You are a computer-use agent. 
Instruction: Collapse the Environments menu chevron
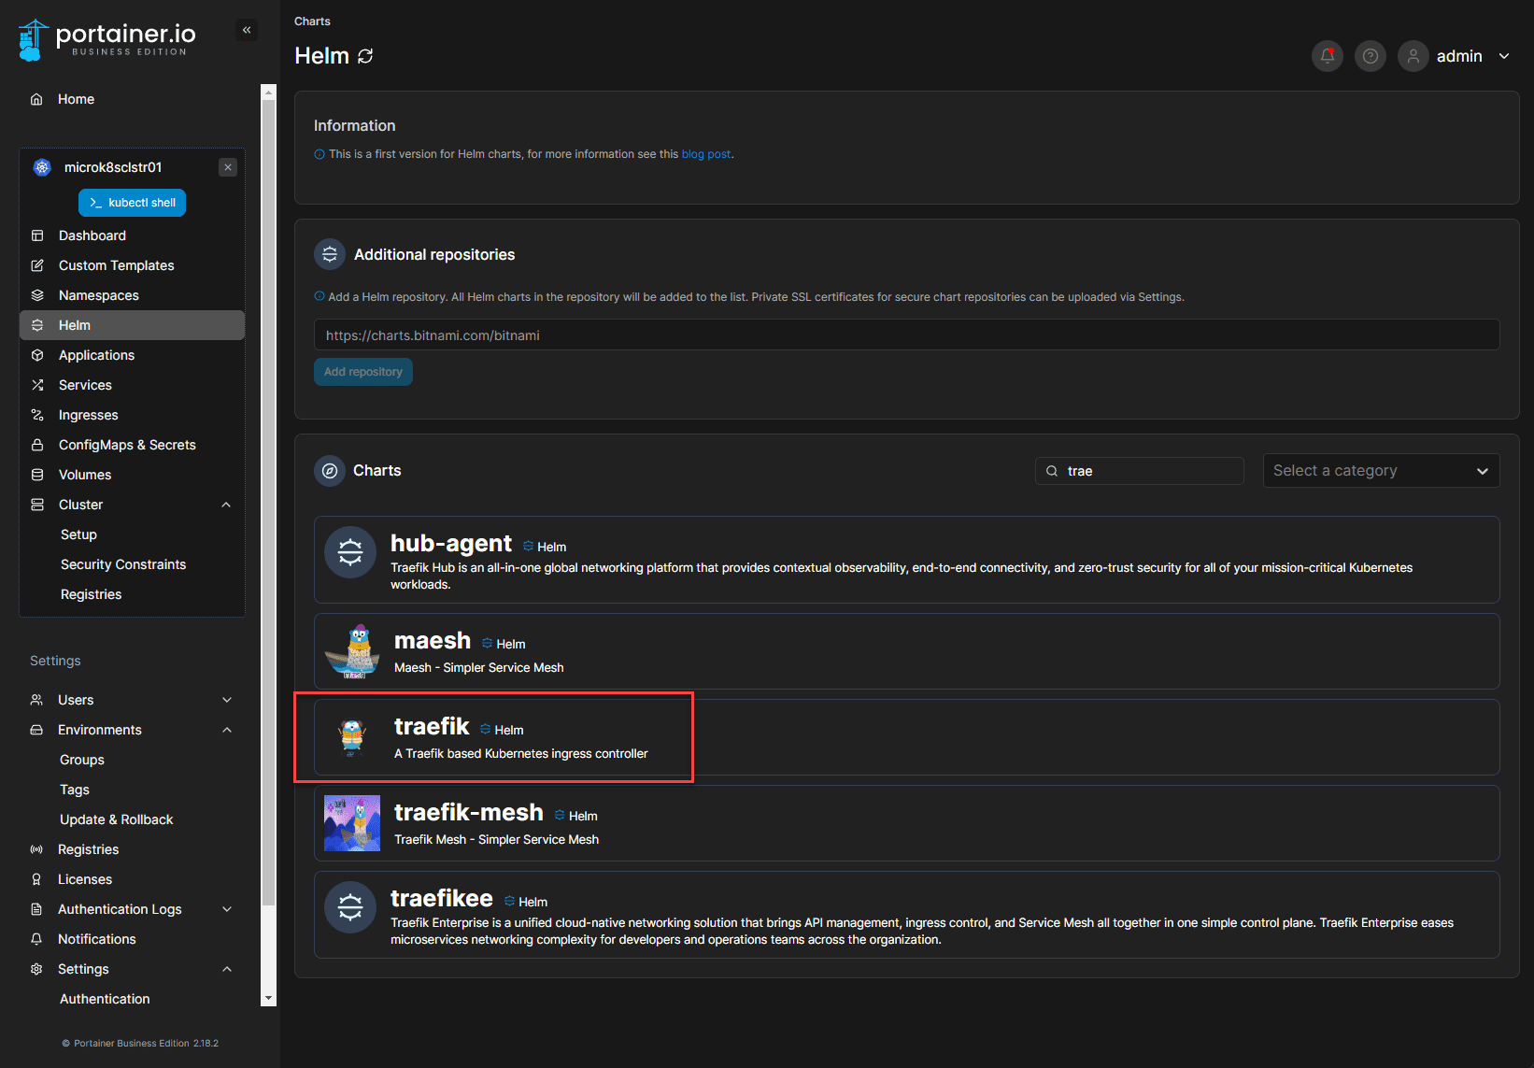pyautogui.click(x=227, y=730)
